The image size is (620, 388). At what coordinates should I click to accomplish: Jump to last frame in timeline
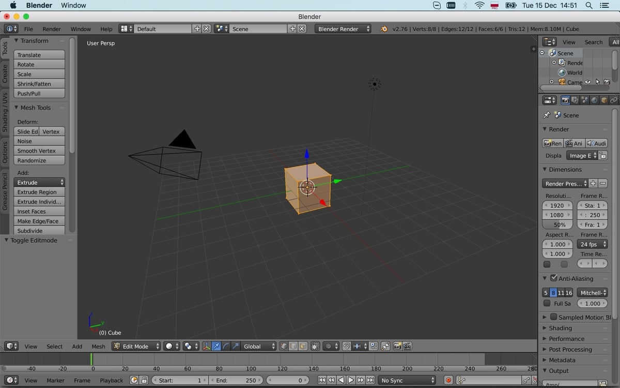370,380
